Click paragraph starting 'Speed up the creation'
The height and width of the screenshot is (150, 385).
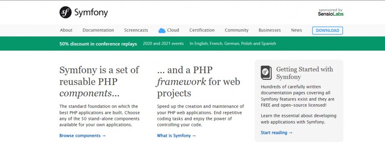201,115
